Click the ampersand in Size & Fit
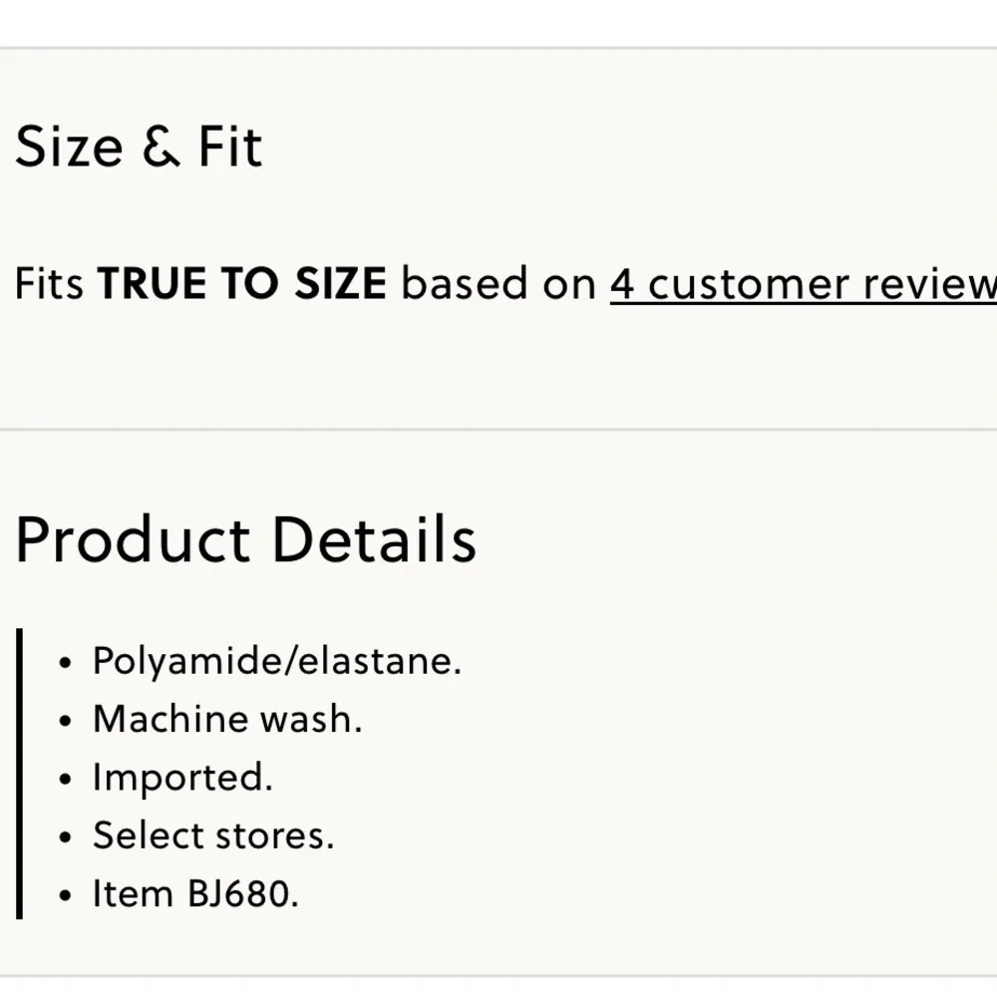997x997 pixels. (x=161, y=147)
